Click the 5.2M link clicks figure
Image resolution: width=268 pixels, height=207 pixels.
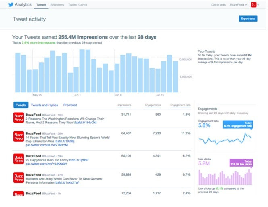[x=204, y=163]
